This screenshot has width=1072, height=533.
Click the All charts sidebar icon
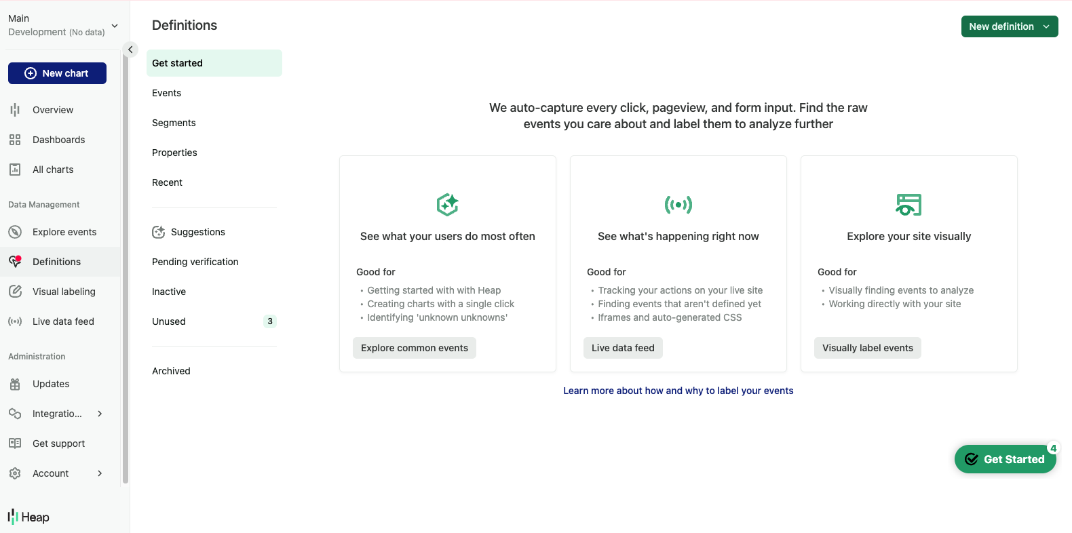click(15, 169)
